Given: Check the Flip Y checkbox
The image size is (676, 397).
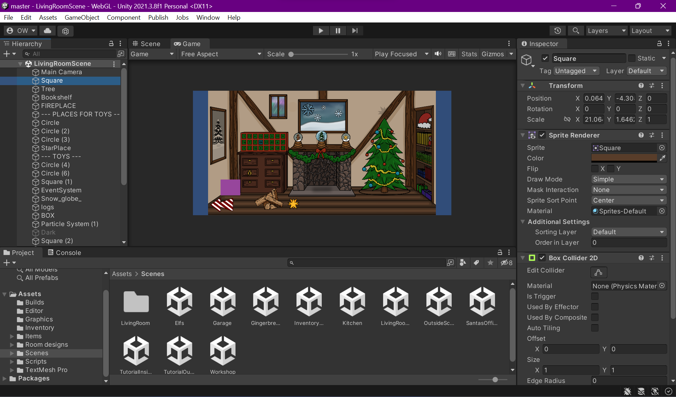Looking at the screenshot, I should (611, 169).
